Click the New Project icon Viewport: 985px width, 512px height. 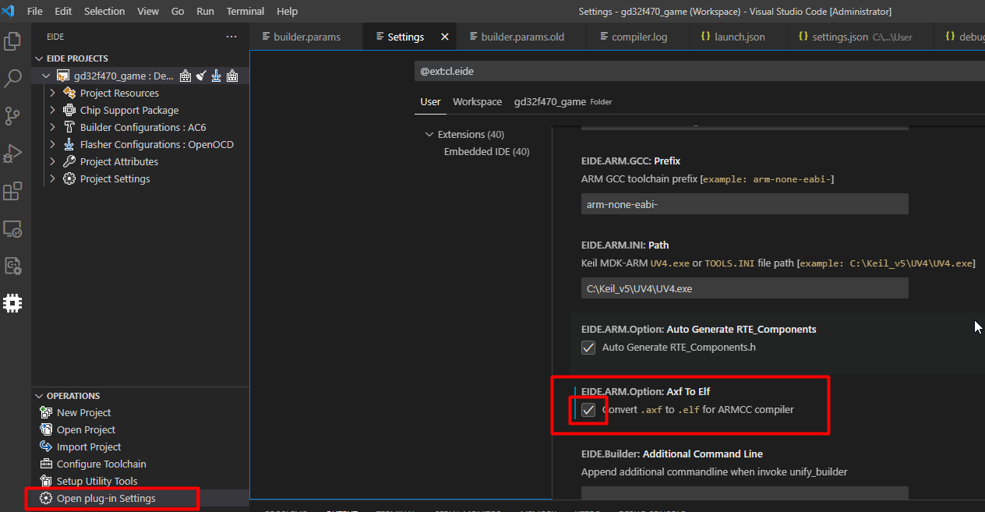46,412
